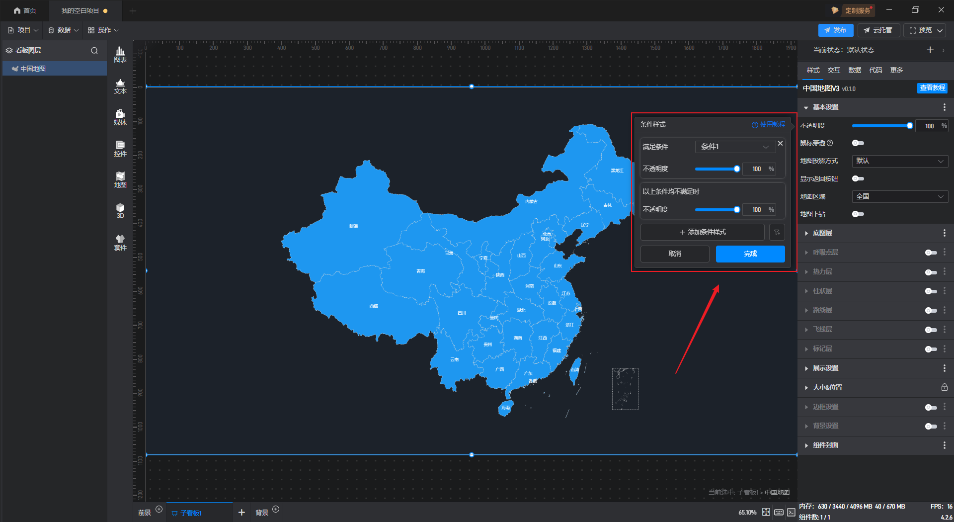
Task: Click the fit-to-screen icon beside 65.10%
Action: click(x=766, y=512)
